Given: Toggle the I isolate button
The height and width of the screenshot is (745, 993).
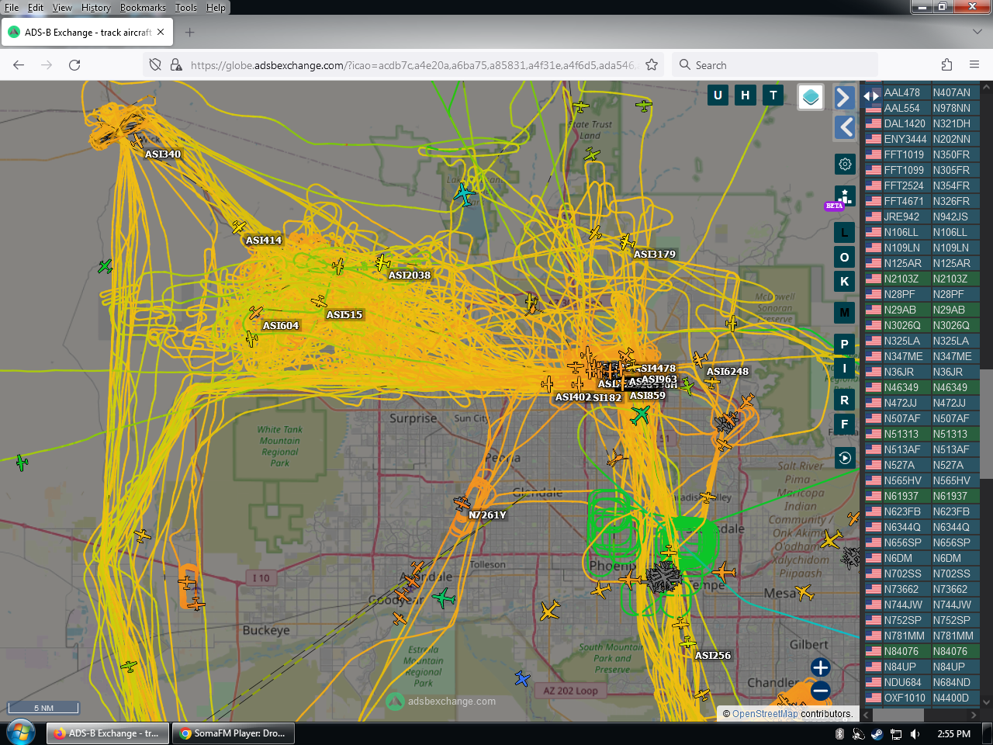Looking at the screenshot, I should tap(845, 368).
